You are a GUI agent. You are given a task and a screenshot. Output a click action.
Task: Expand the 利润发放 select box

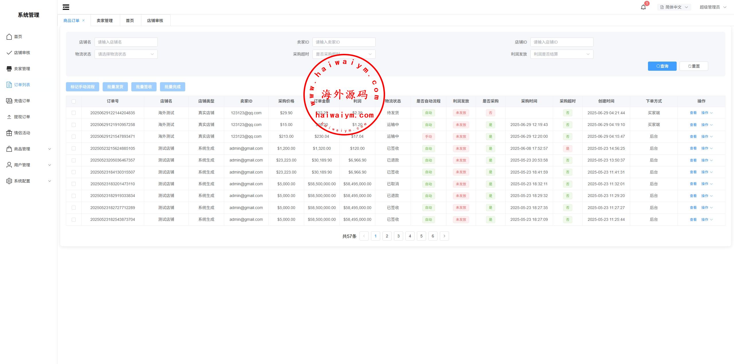(561, 54)
